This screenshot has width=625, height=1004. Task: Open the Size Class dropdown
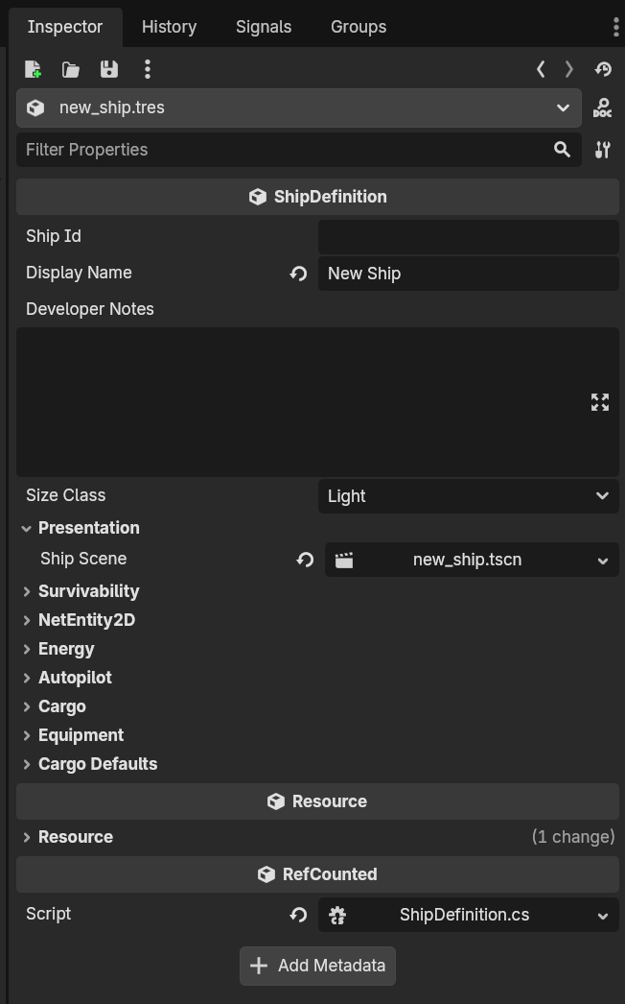tap(468, 496)
